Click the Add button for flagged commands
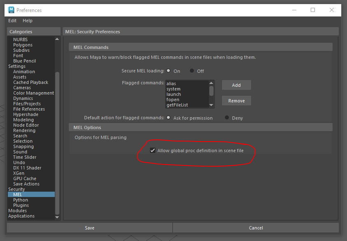347x241 pixels. coord(236,85)
